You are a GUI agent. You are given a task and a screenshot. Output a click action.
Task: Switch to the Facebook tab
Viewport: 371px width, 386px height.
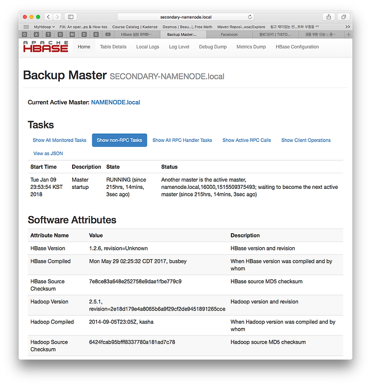(x=229, y=35)
